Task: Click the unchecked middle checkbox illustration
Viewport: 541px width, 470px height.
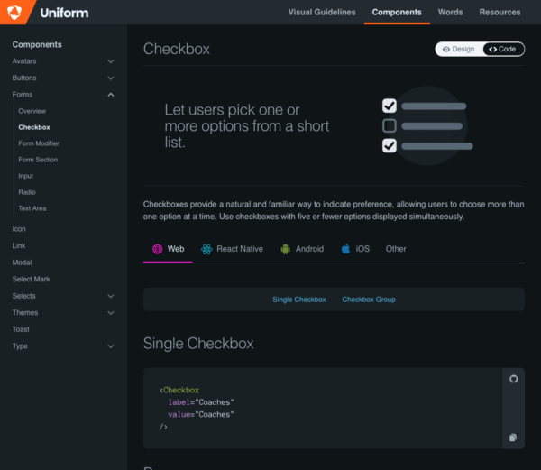Action: tap(390, 125)
